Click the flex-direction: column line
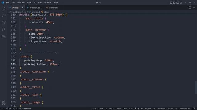197x110 pixels. (47, 37)
